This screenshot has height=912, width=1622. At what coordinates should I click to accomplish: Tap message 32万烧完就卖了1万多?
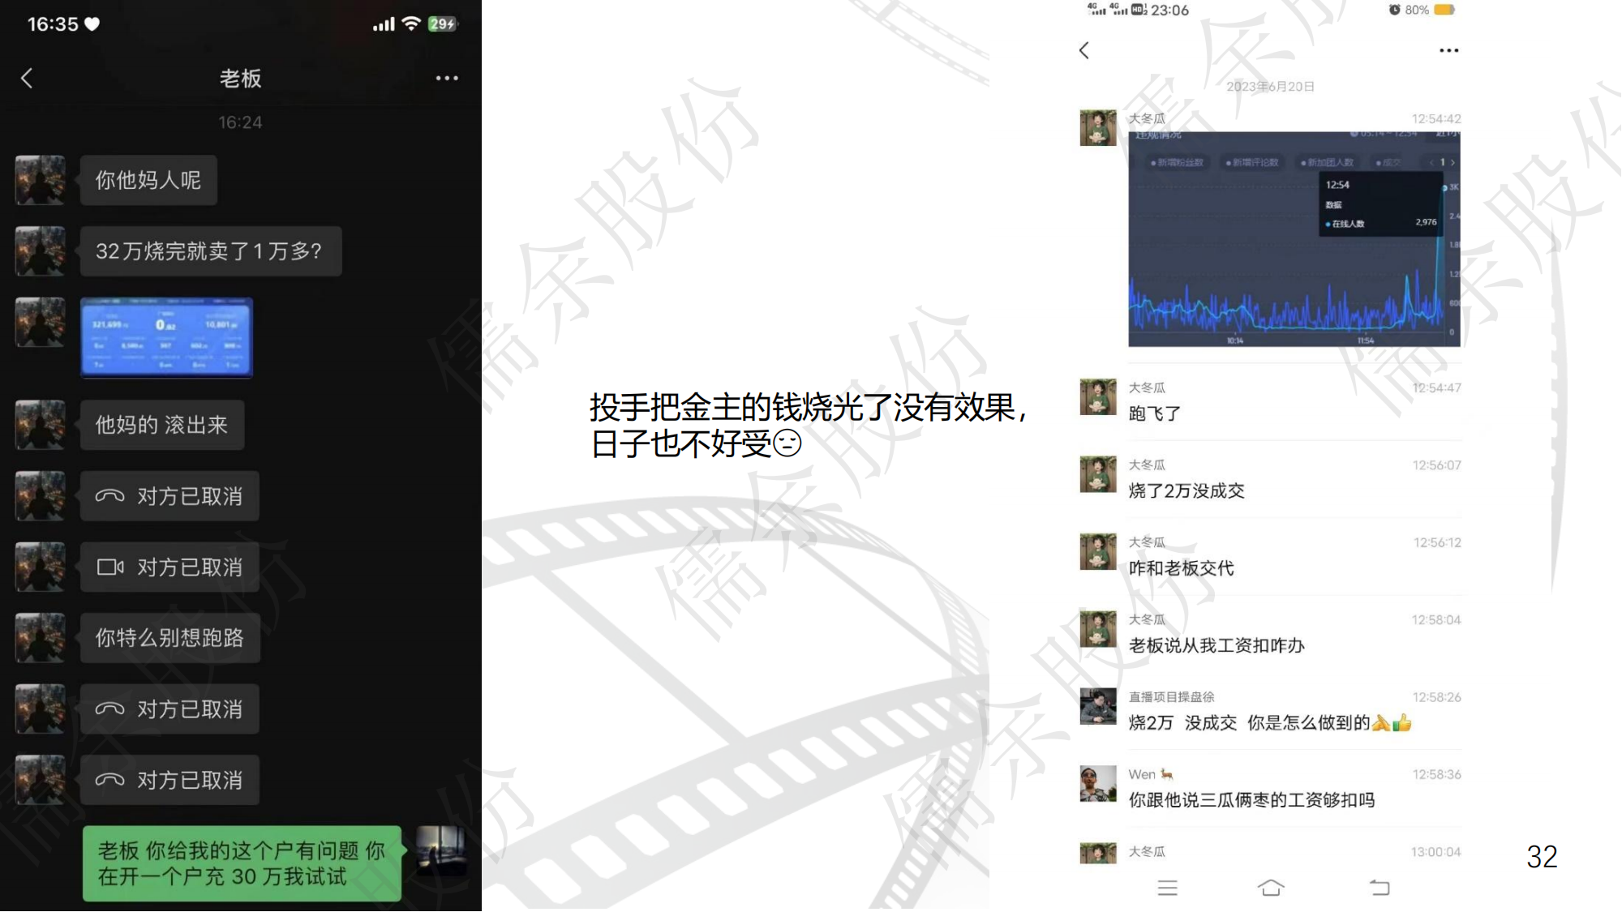point(210,251)
